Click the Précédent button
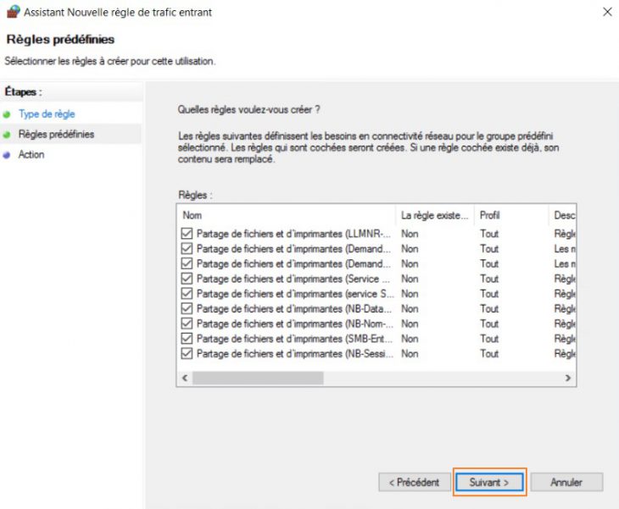 click(x=415, y=482)
